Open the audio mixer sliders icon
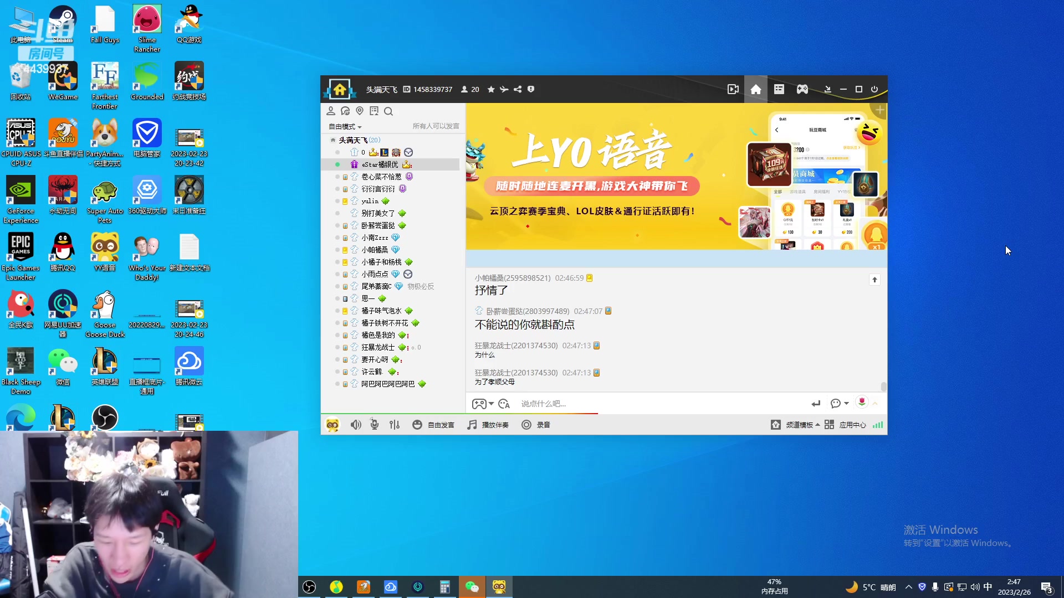This screenshot has height=598, width=1064. click(x=395, y=425)
